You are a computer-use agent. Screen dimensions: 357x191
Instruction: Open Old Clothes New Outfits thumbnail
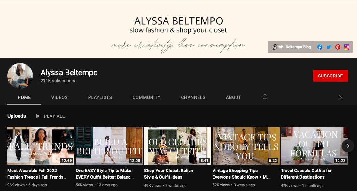click(x=178, y=146)
